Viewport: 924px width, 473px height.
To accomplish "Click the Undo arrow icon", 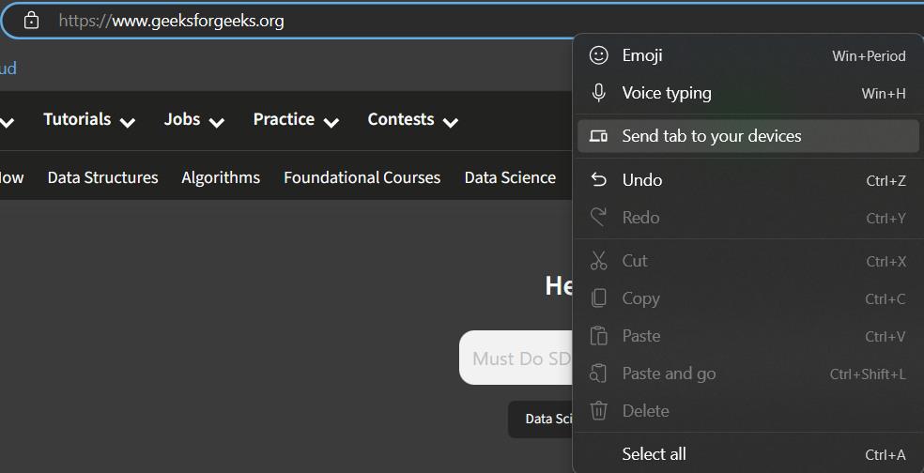I will click(598, 180).
